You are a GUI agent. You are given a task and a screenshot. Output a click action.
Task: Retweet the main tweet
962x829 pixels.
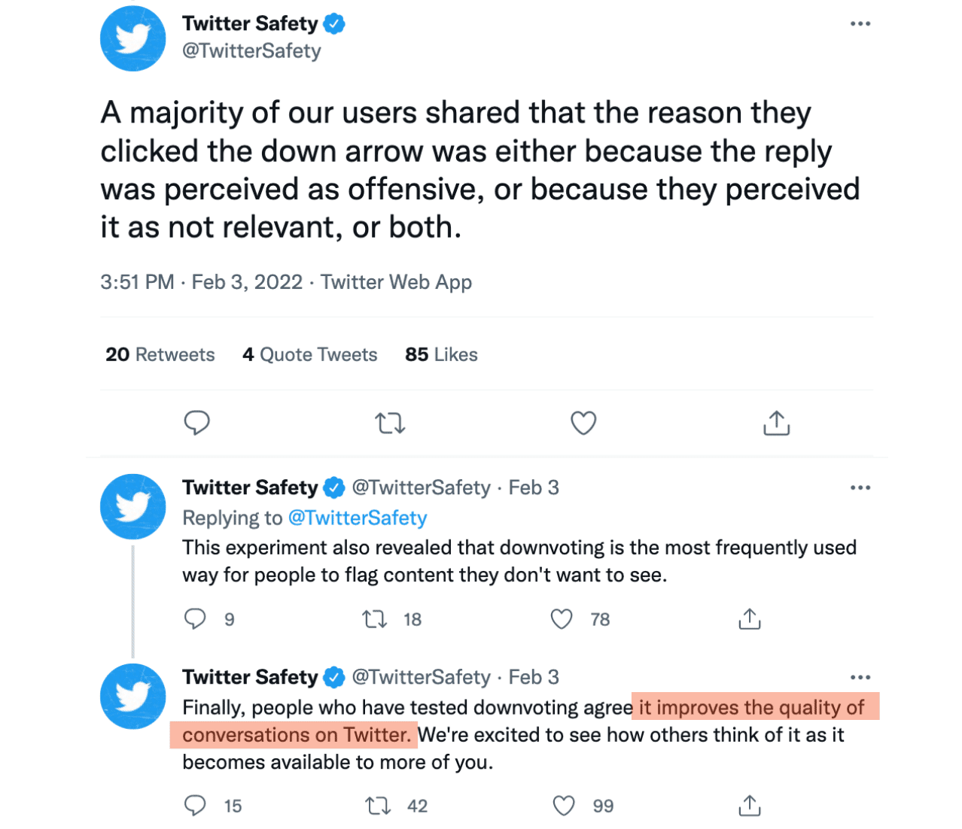tap(389, 423)
